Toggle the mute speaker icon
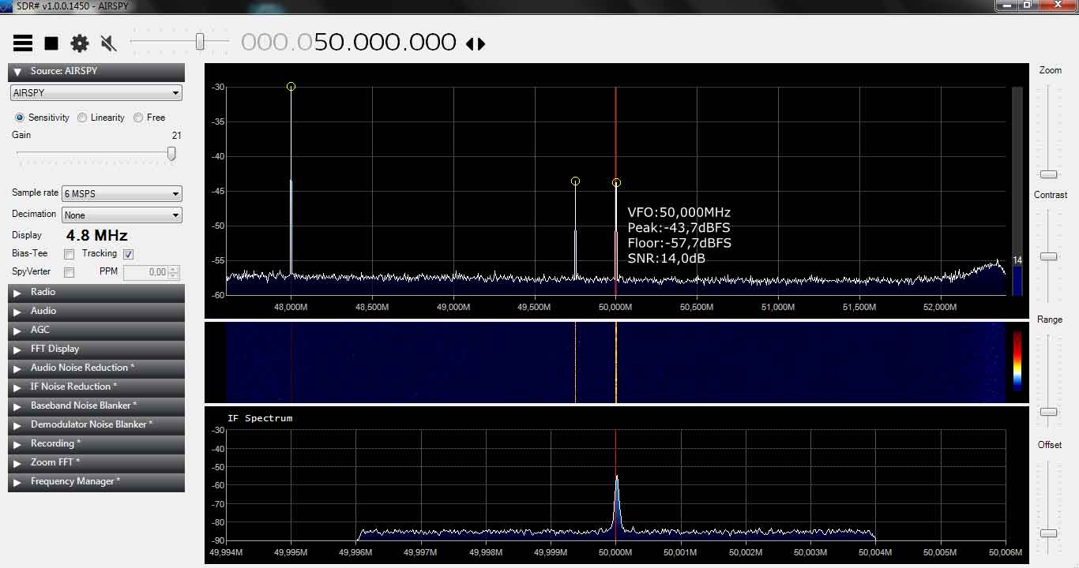Image resolution: width=1079 pixels, height=568 pixels. (109, 43)
